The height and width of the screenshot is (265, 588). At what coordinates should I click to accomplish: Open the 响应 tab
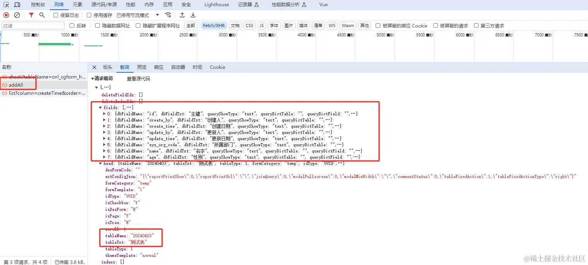[x=159, y=67]
